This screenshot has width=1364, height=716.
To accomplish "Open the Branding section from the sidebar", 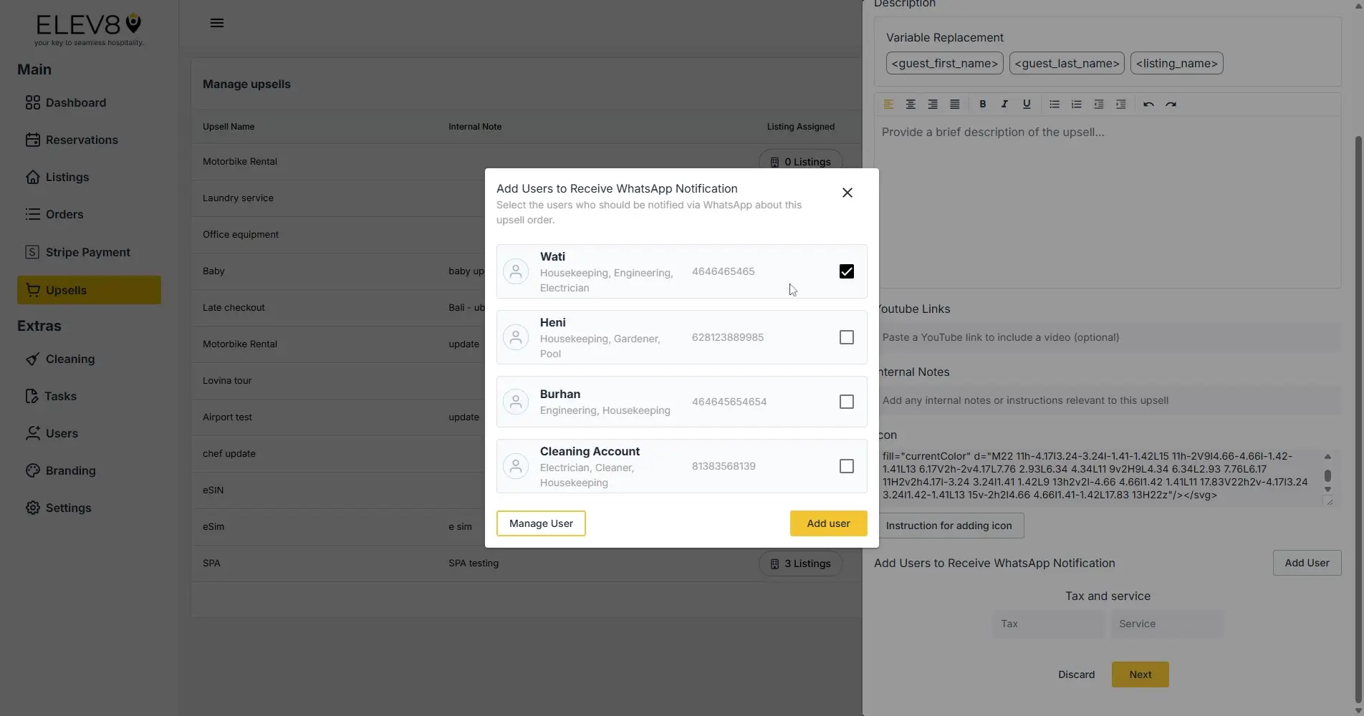I will coord(70,470).
